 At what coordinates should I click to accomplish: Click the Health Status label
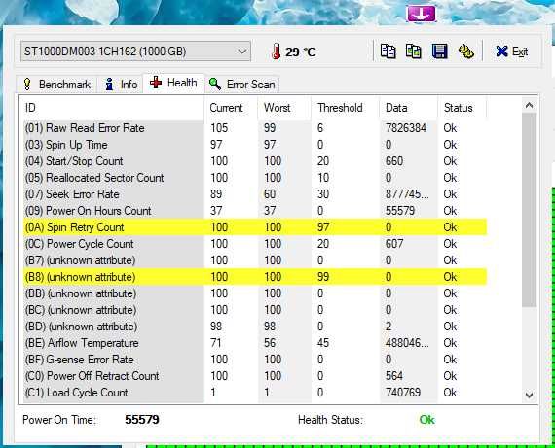(x=331, y=420)
